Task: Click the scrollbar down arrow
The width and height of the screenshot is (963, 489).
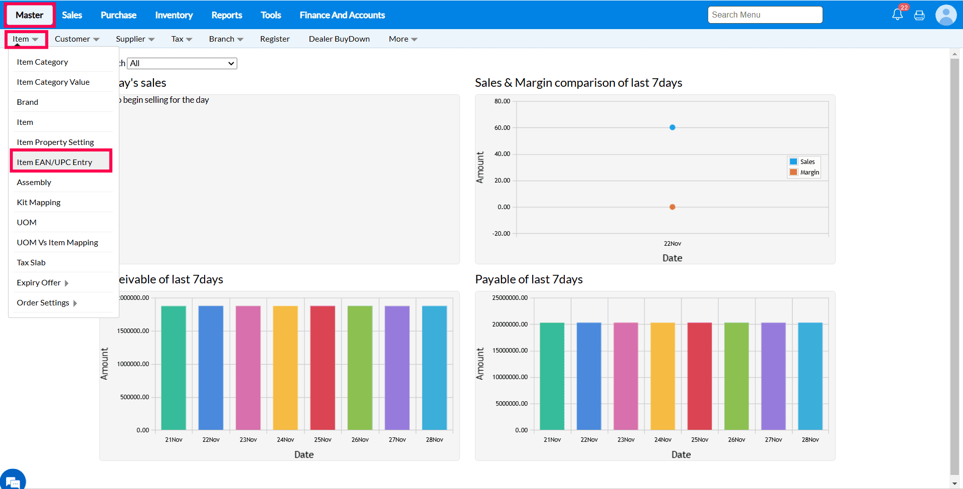Action: point(954,483)
